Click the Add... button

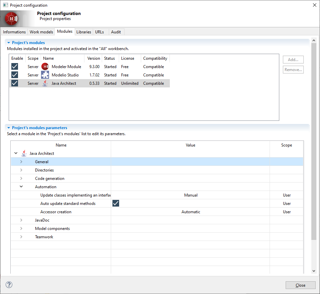[293, 60]
